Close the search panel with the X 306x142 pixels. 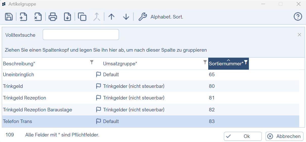coord(299,35)
